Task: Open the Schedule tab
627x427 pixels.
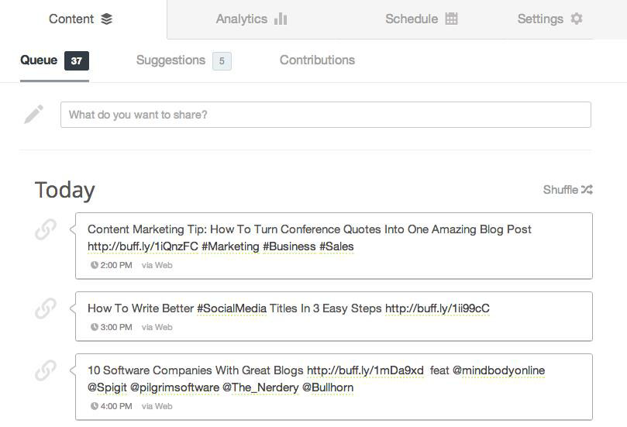Action: (x=421, y=19)
